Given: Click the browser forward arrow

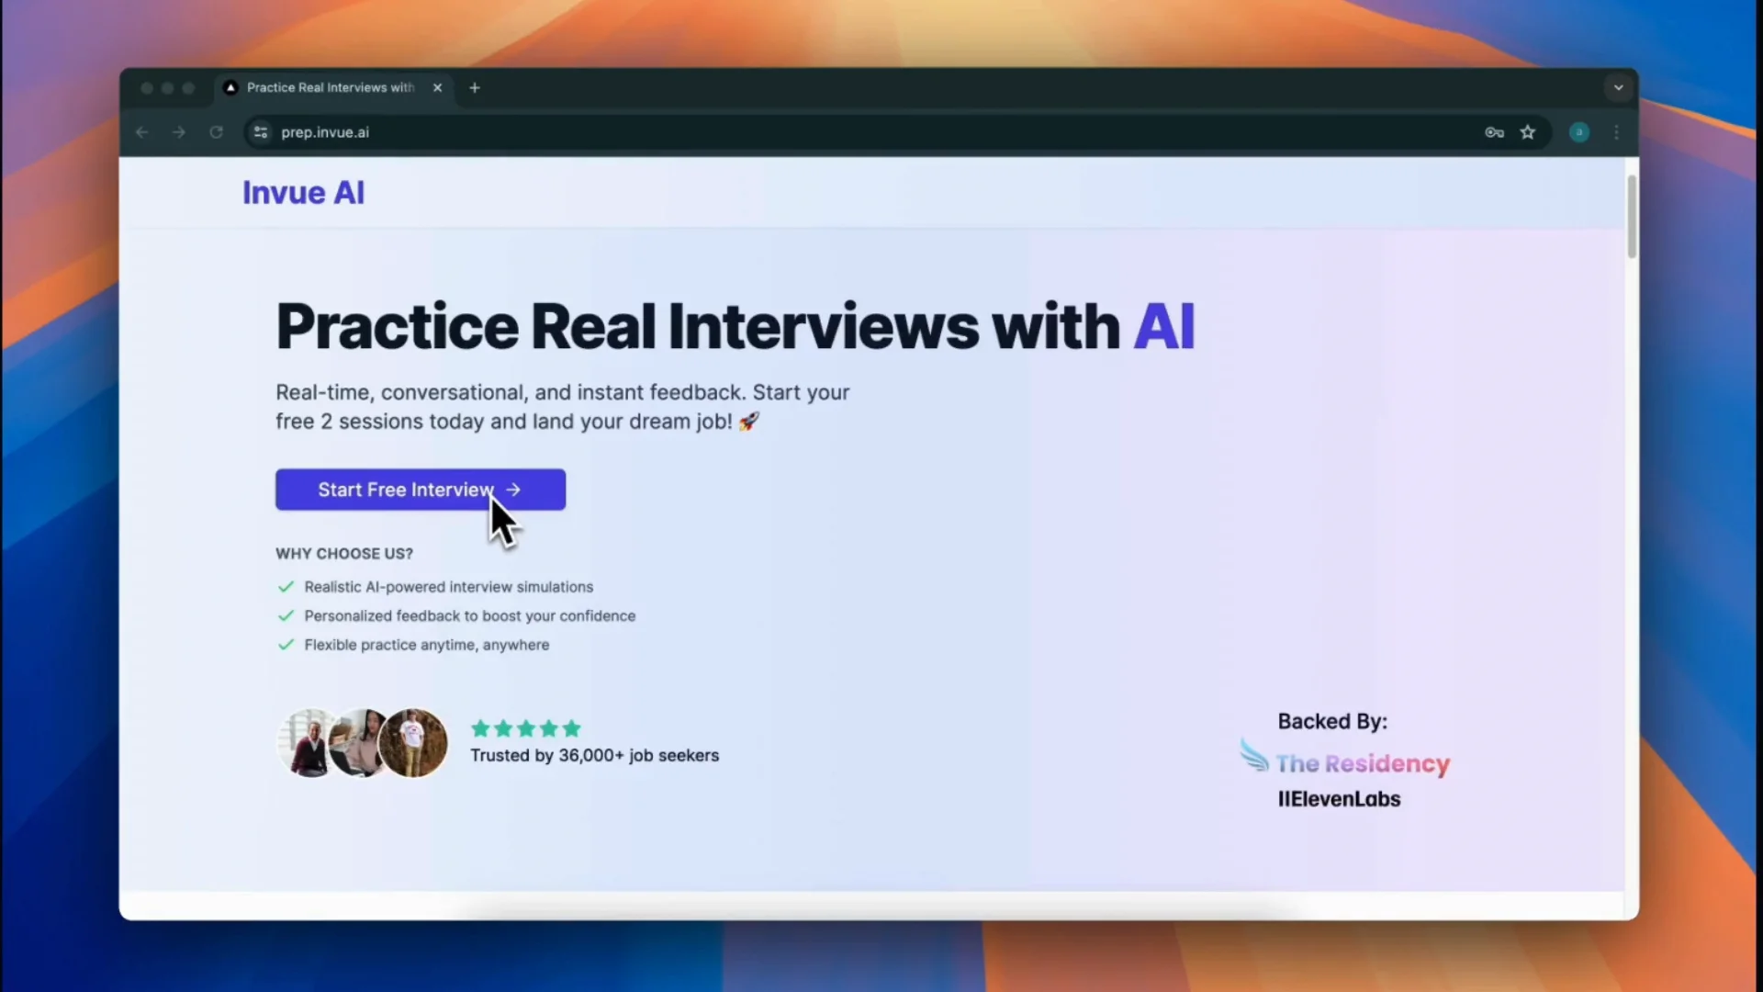Looking at the screenshot, I should 179,132.
